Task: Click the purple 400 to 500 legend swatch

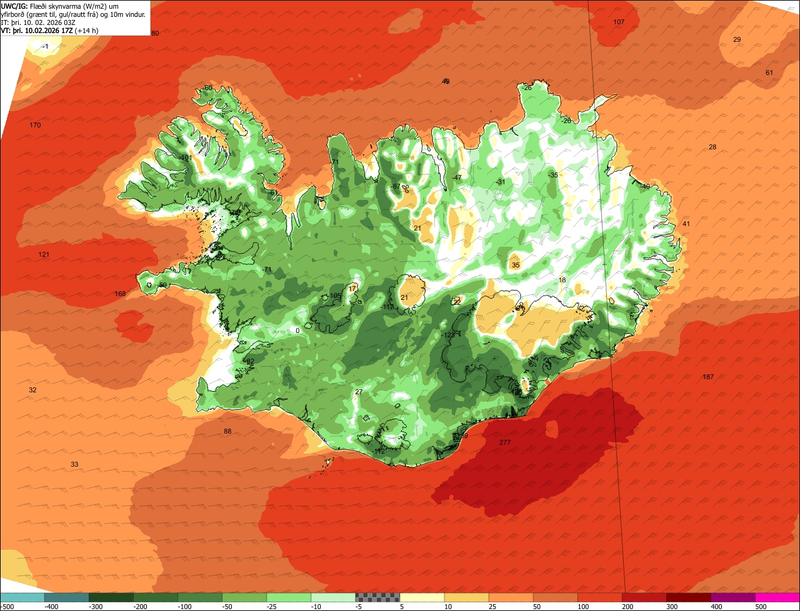Action: coord(733,597)
